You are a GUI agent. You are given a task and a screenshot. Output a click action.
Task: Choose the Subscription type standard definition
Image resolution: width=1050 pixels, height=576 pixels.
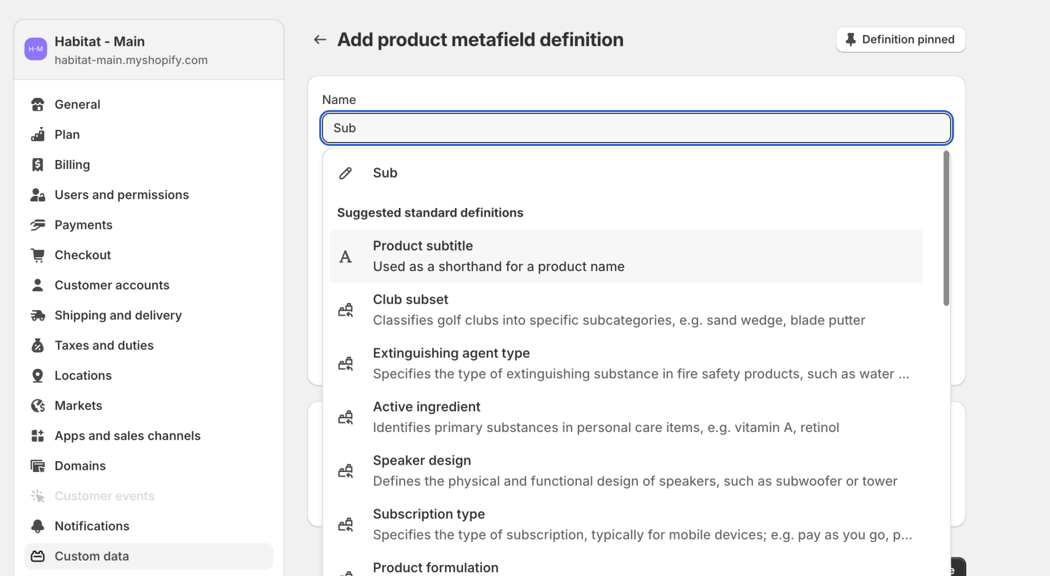[x=564, y=523]
